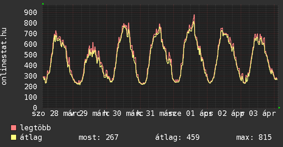Click the 'max: 815' statistic
283x147 pixels.
click(254, 137)
